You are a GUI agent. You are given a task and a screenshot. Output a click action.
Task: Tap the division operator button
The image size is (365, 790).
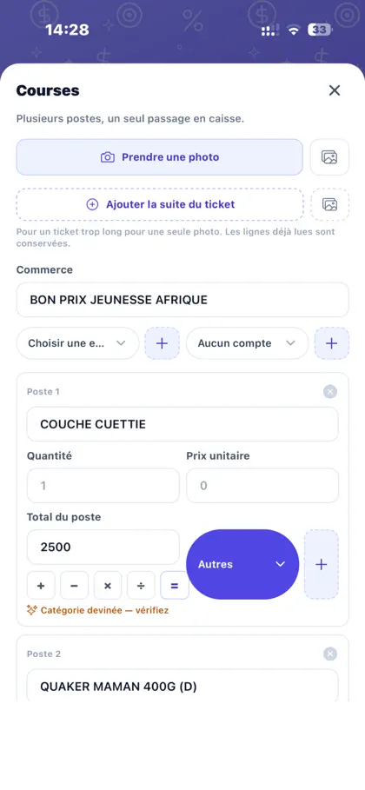(141, 586)
